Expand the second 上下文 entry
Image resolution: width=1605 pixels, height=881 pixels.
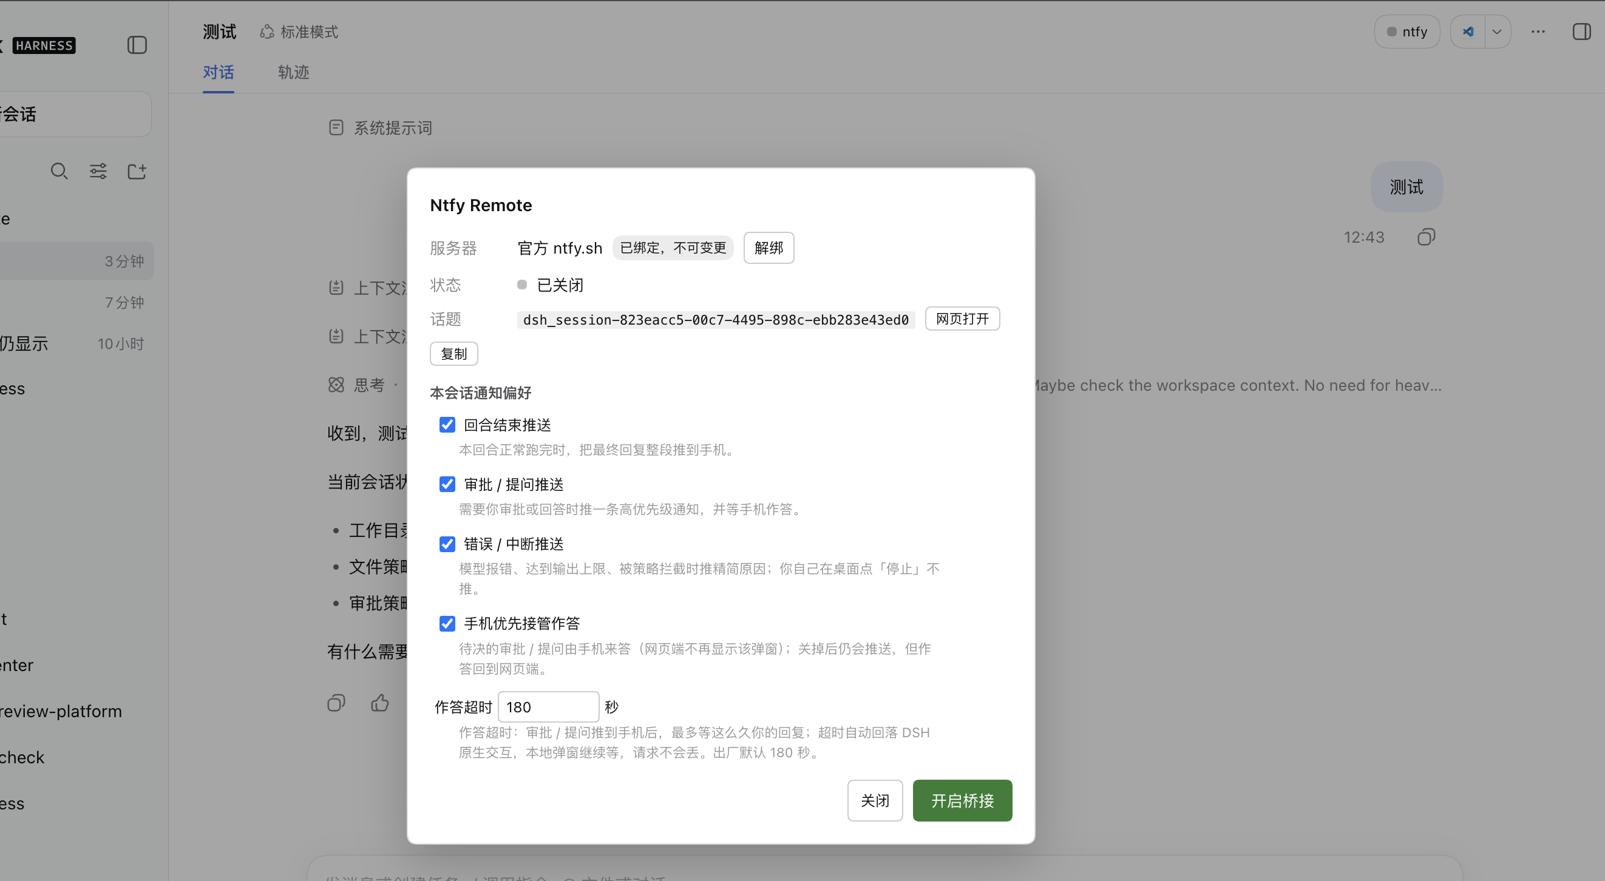pos(368,337)
